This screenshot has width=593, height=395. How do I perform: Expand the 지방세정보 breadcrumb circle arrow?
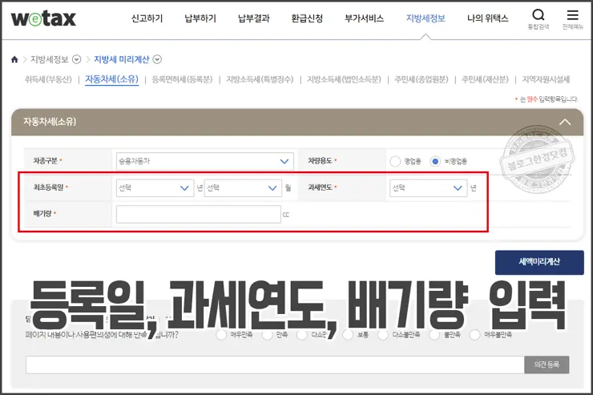[76, 59]
